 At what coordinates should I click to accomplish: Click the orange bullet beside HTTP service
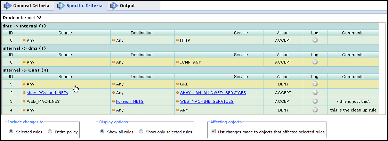(177, 40)
